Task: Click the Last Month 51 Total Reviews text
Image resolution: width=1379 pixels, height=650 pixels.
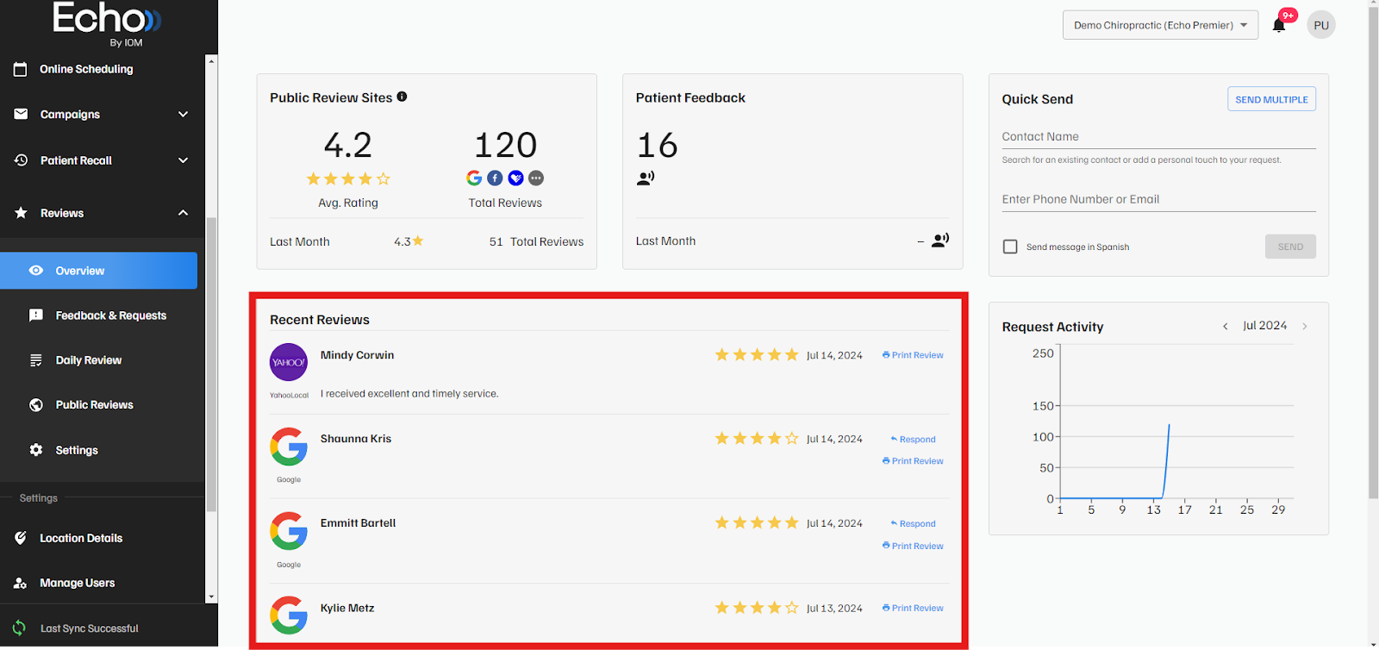Action: pyautogui.click(x=536, y=241)
